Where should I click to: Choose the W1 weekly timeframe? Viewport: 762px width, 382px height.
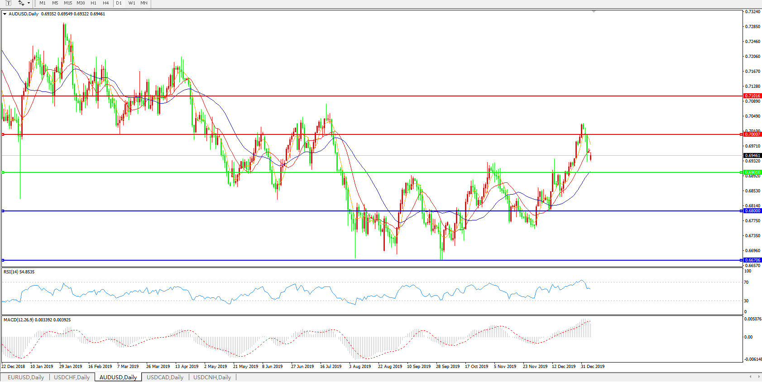(x=132, y=3)
